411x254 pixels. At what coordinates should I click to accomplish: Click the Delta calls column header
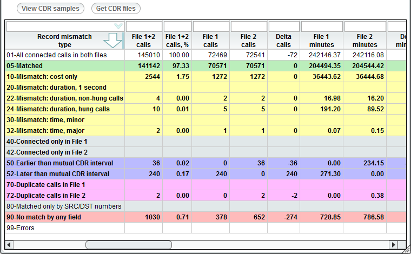(x=283, y=41)
